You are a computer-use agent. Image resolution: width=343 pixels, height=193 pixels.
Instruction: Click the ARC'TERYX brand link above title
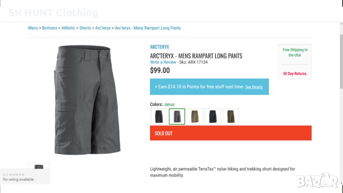tap(159, 47)
